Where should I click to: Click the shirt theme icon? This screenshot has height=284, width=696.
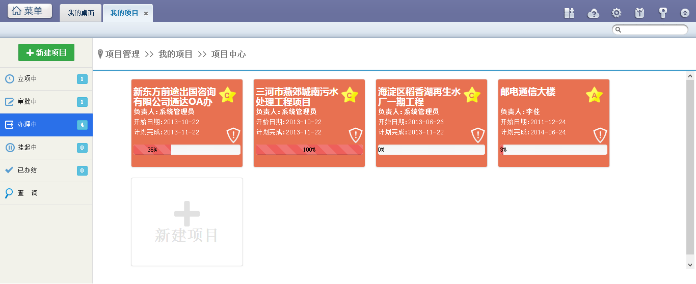[639, 13]
